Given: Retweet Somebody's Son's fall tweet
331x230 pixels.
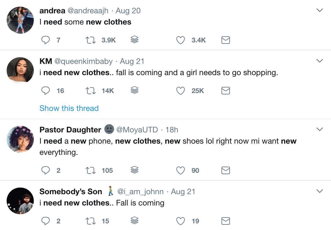Looking at the screenshot, I should tap(90, 221).
